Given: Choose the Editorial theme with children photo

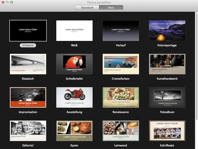Looking at the screenshot, I should 28,131.
